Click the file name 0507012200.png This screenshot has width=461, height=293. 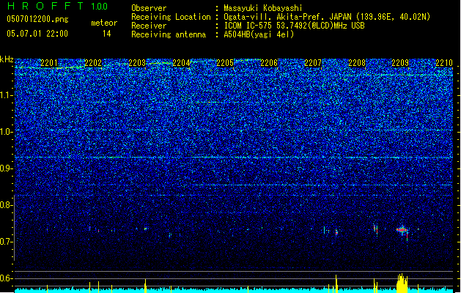[37, 19]
